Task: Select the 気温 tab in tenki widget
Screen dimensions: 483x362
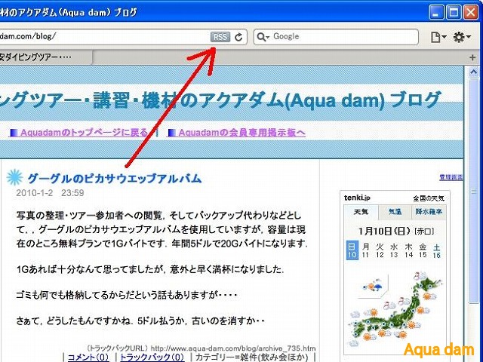Action: 395,212
